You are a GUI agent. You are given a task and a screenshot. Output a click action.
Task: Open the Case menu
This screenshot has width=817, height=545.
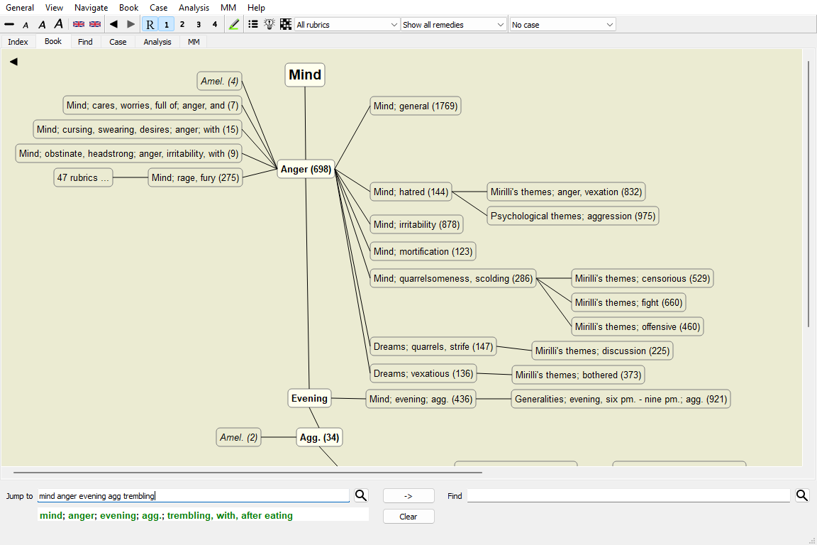[158, 7]
